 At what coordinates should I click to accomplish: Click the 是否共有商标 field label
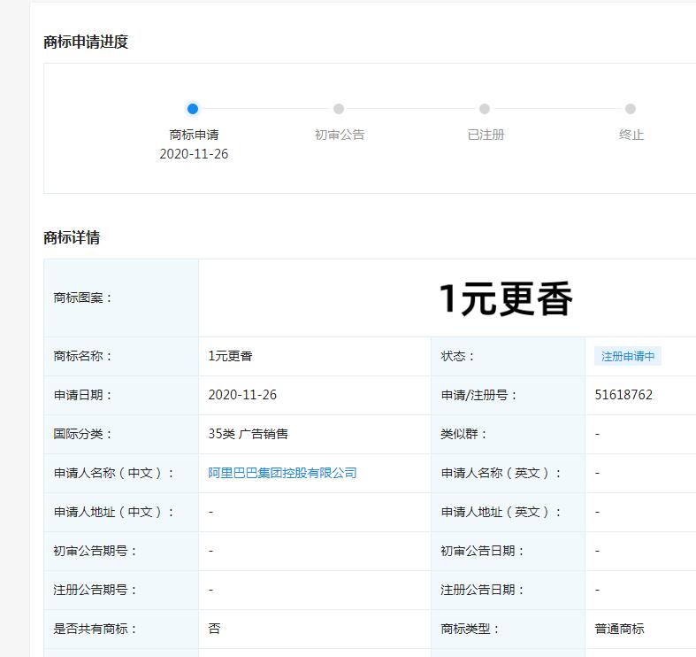(x=95, y=629)
